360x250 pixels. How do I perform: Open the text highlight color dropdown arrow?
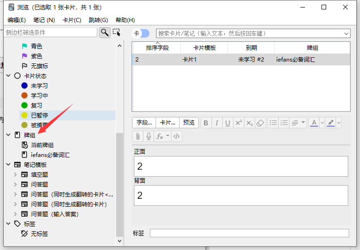tap(338, 123)
